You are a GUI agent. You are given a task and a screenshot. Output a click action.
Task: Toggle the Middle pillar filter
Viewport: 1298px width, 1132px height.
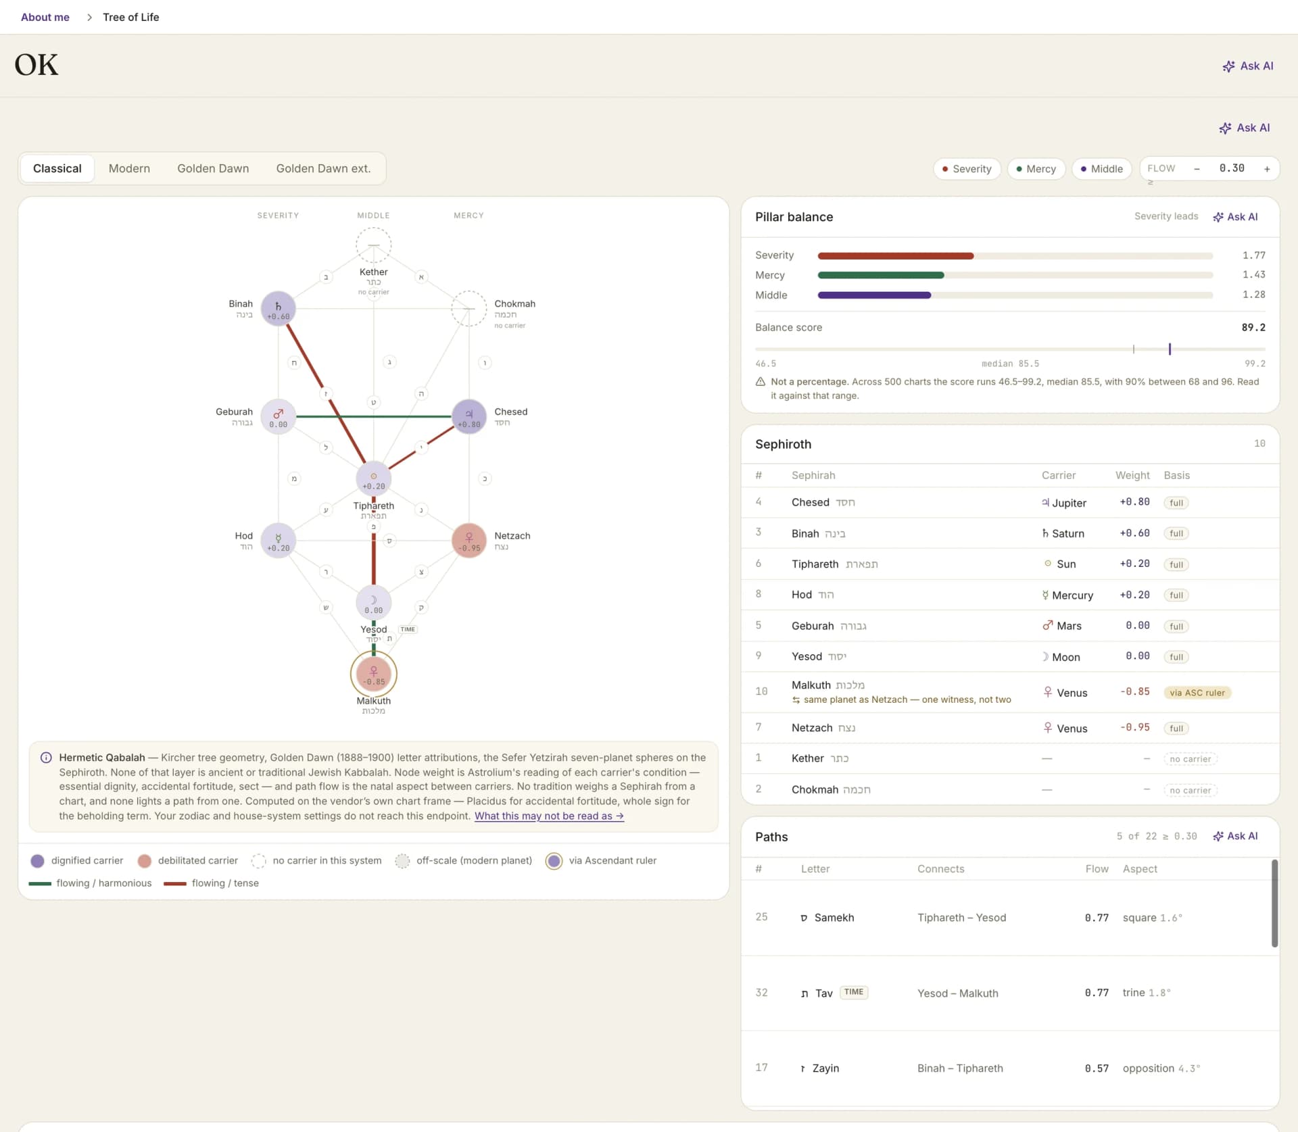pyautogui.click(x=1101, y=169)
